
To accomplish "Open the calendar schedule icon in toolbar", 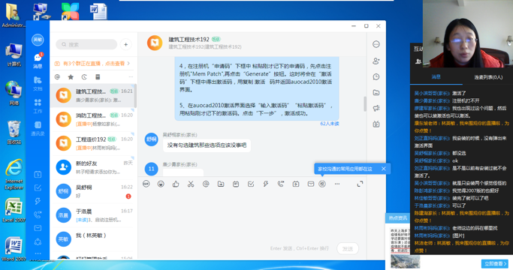I will point(236,184).
